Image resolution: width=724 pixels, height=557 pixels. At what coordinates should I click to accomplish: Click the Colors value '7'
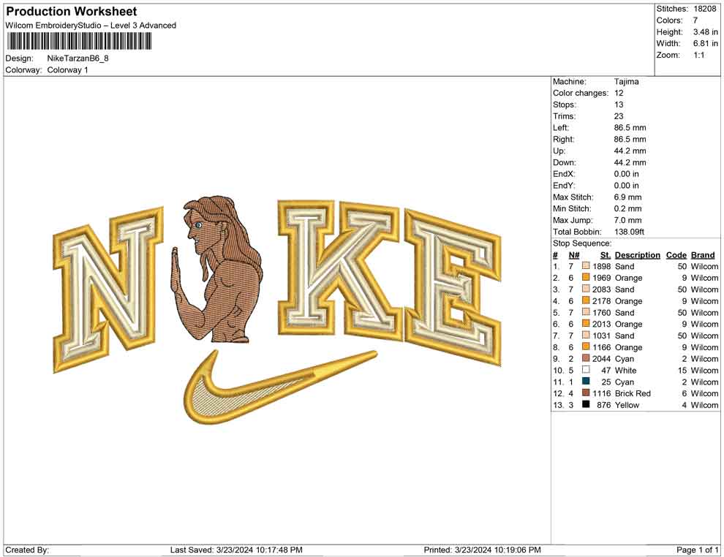coord(695,20)
